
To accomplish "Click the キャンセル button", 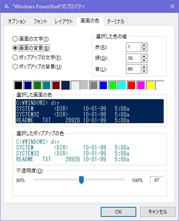I will click(158, 212).
